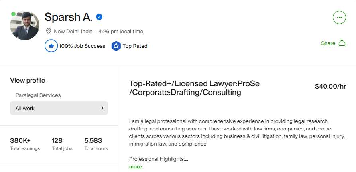
Task: Click the Top Rated star badge
Action: 116,46
